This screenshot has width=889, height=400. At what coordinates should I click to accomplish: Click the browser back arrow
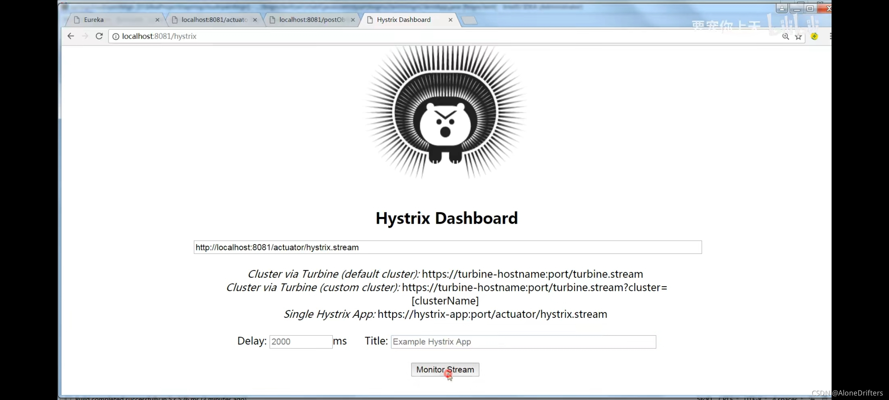coord(71,36)
